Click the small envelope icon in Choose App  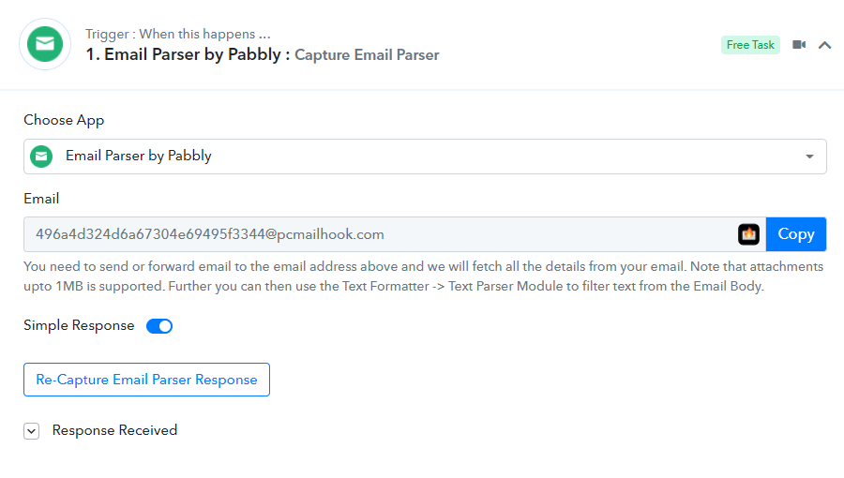[x=41, y=157]
